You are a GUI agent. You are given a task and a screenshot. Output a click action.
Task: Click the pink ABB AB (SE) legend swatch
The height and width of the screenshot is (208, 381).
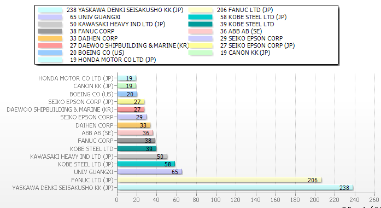tap(201, 31)
